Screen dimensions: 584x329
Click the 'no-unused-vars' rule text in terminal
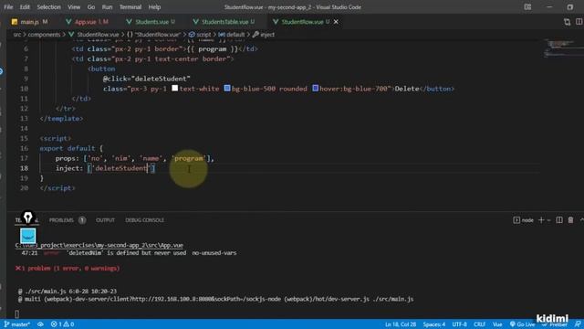coord(214,253)
